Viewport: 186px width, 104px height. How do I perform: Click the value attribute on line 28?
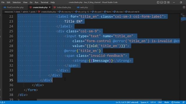click(x=100, y=46)
